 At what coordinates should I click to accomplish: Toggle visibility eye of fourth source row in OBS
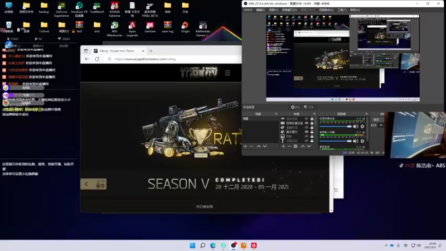click(x=307, y=132)
